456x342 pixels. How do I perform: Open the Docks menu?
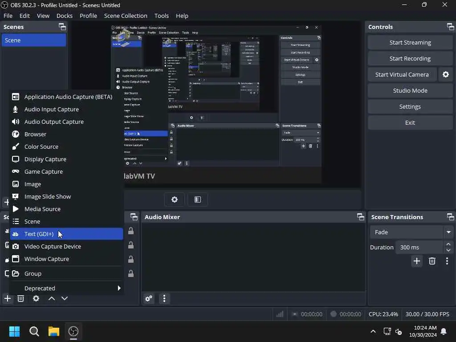(x=65, y=16)
